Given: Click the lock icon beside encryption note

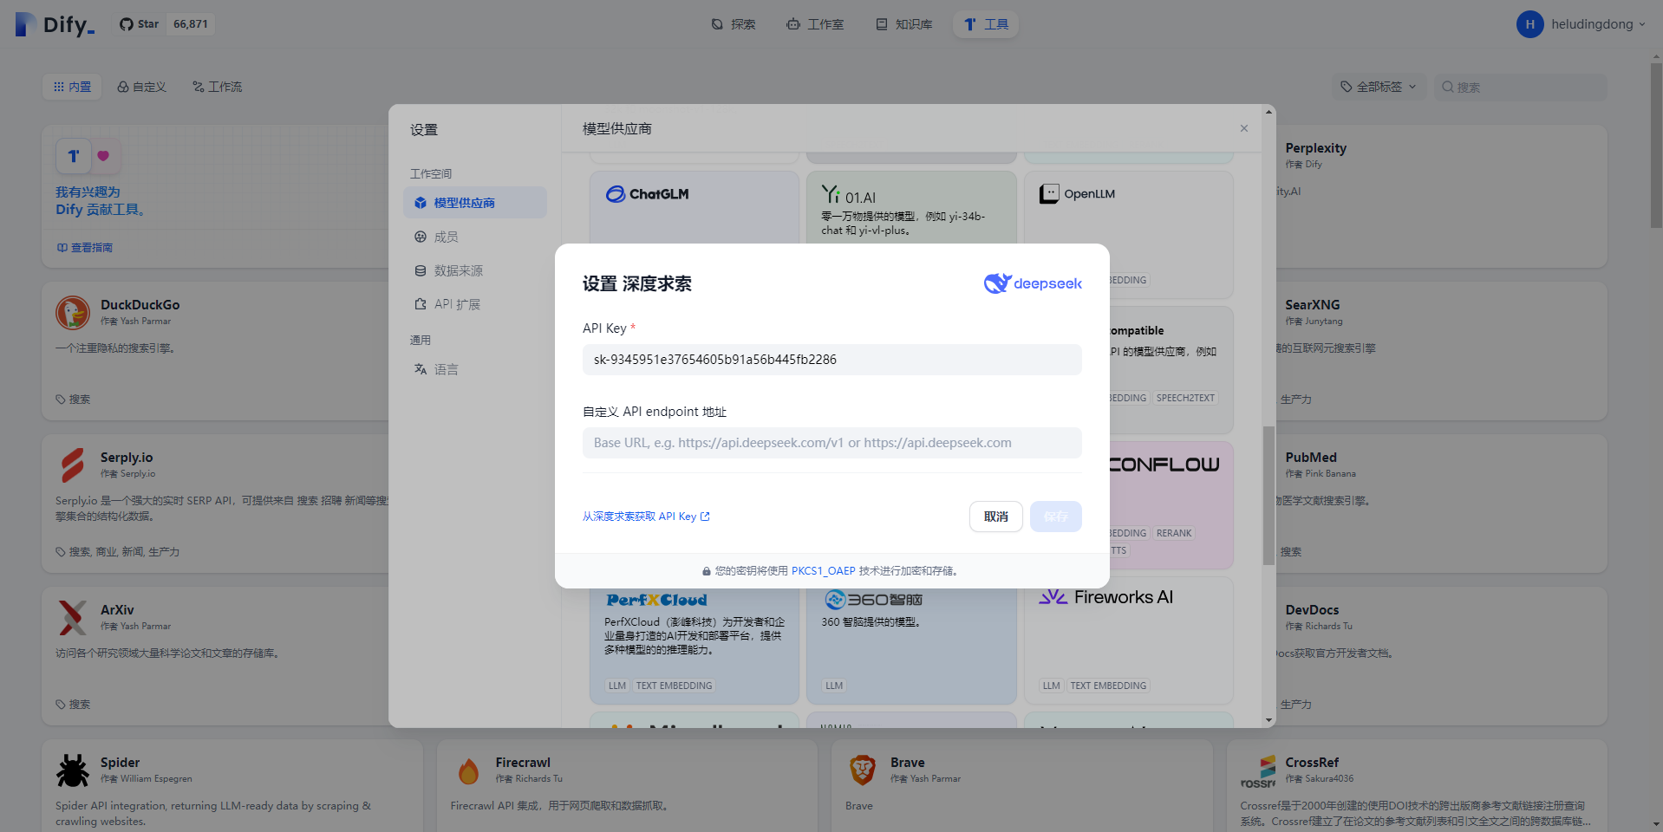Looking at the screenshot, I should tap(707, 571).
